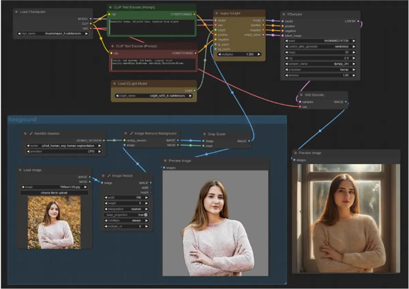The height and width of the screenshot is (289, 409).
Task: Click the choose file to upload button
Action: click(54, 193)
